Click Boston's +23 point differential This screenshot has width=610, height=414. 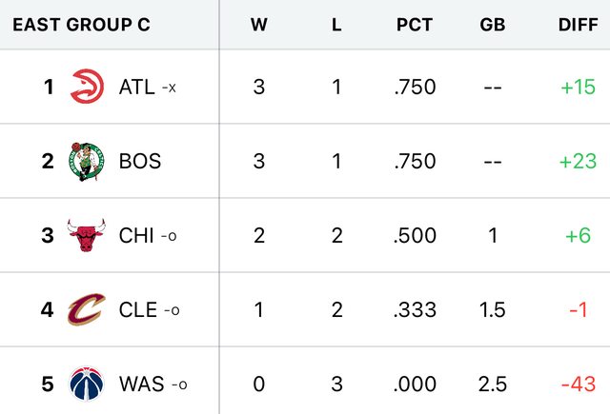(578, 161)
